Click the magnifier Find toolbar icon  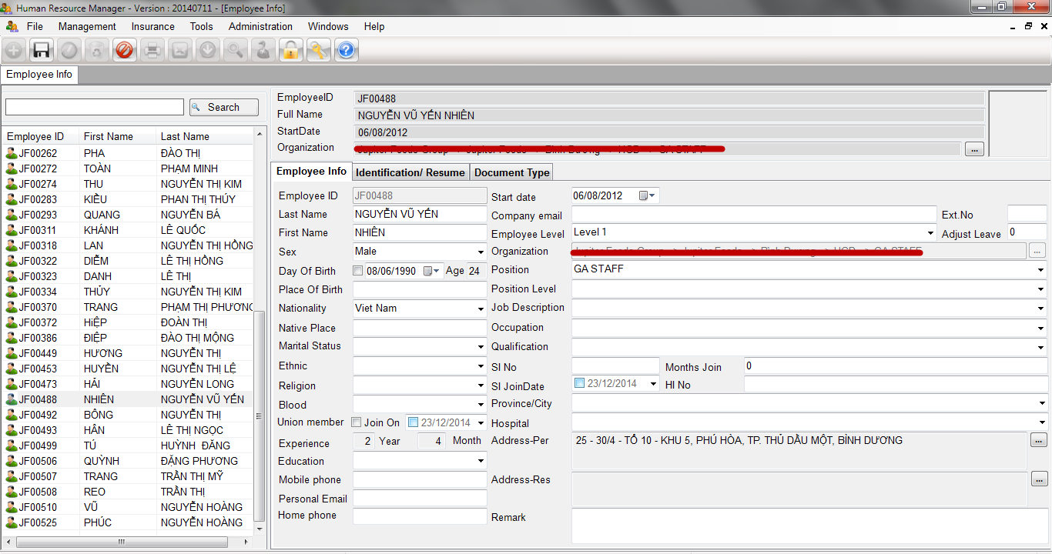point(235,51)
